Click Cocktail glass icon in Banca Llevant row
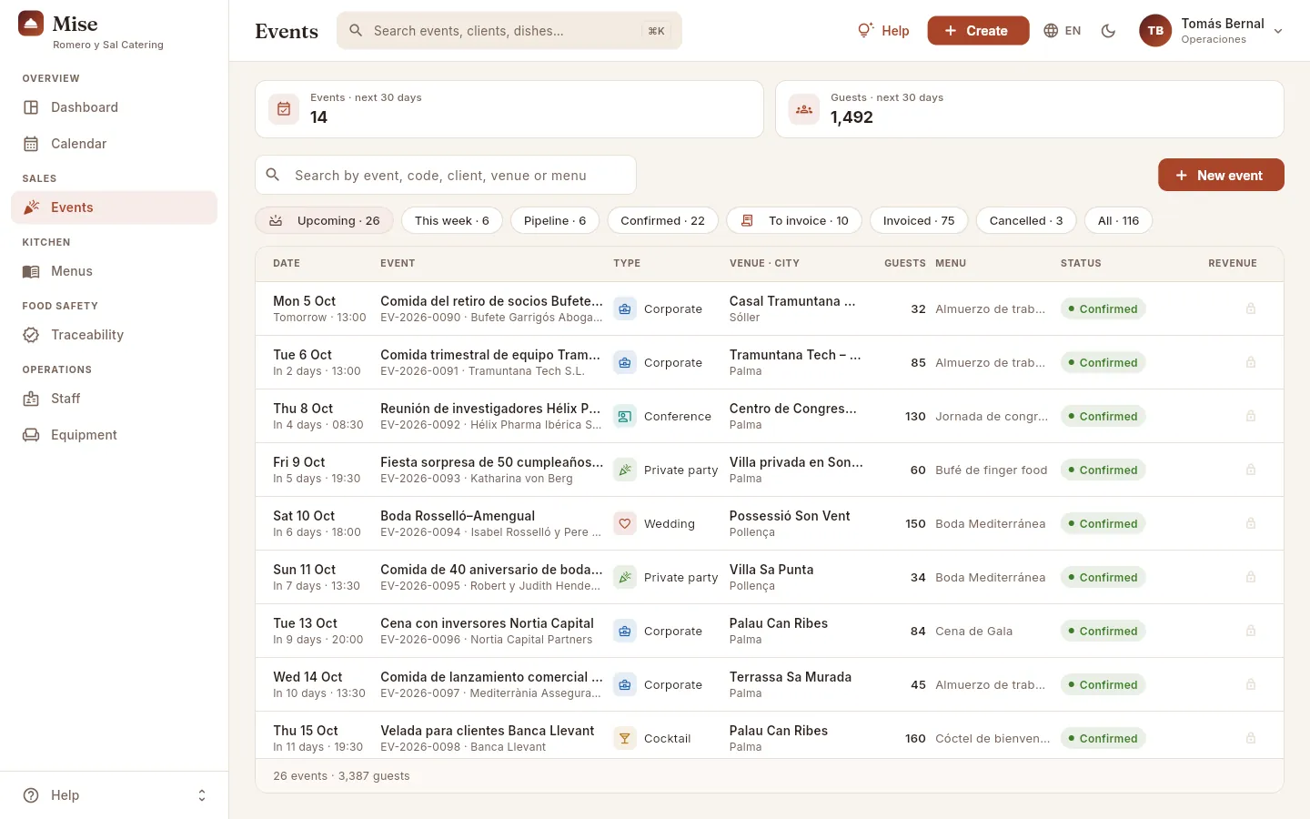This screenshot has width=1310, height=819. [x=625, y=739]
